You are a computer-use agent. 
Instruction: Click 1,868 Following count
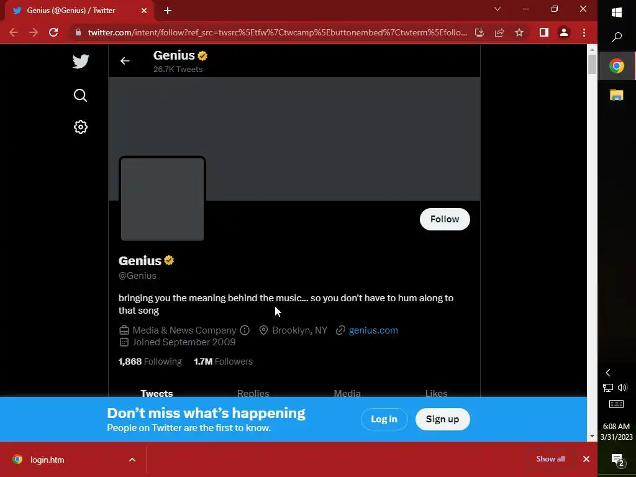coord(150,361)
